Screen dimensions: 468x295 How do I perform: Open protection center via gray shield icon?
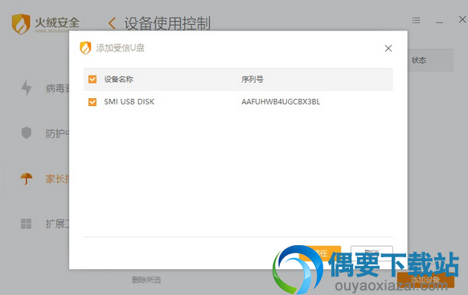point(27,133)
